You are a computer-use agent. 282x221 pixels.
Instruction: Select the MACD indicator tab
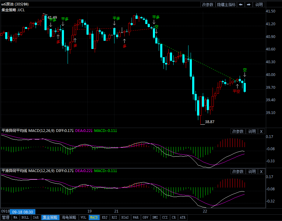pyautogui.click(x=94, y=218)
